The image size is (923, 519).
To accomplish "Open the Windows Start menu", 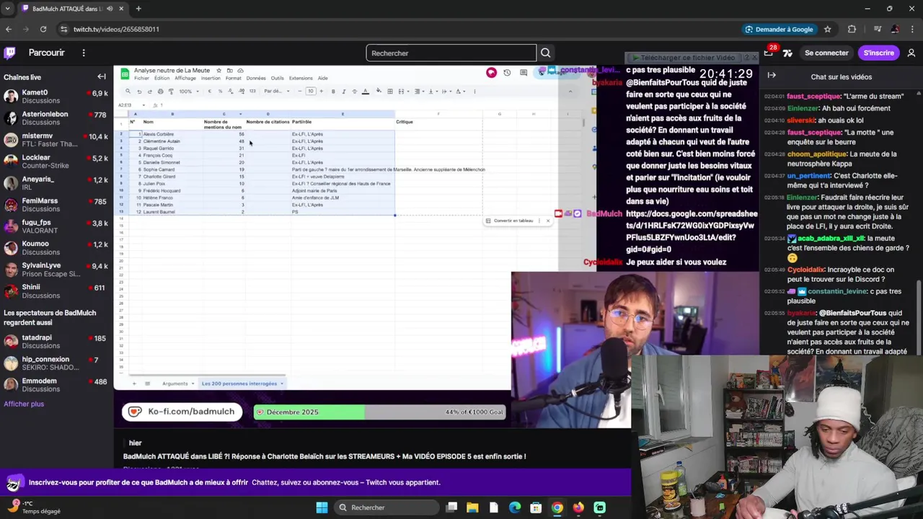I will tap(322, 507).
